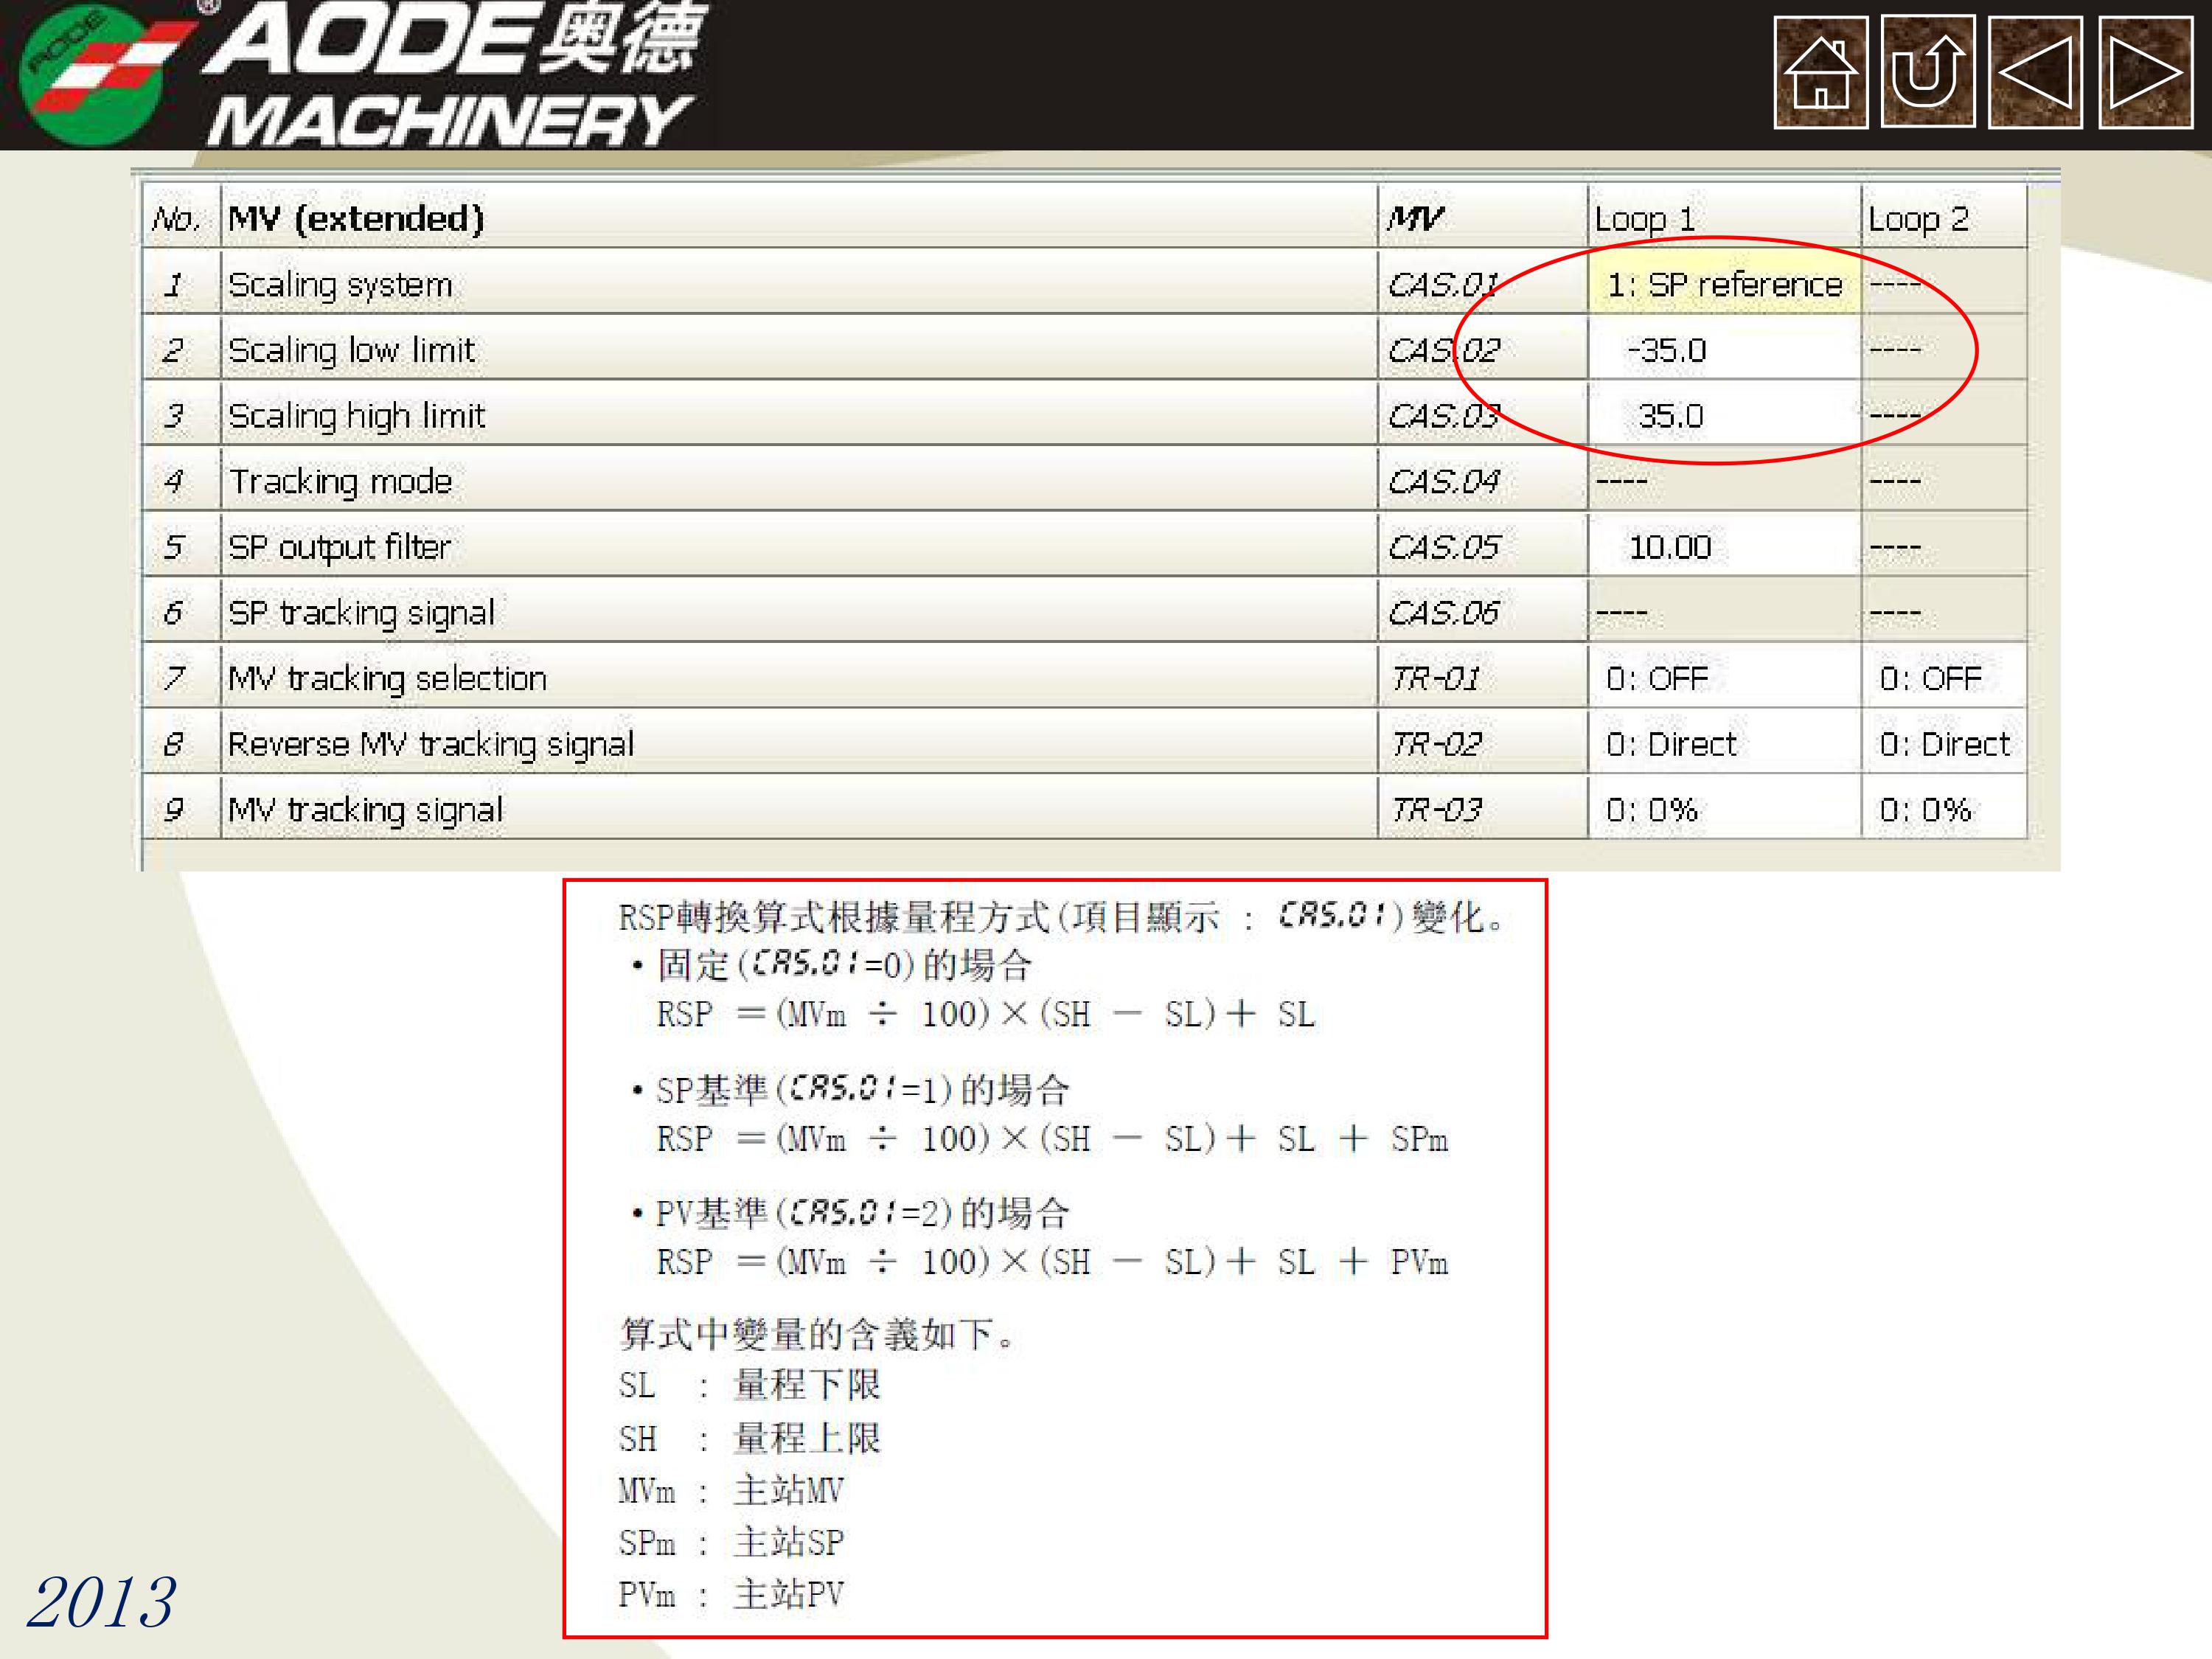
Task: Click the row number 9 cell
Action: coord(180,809)
